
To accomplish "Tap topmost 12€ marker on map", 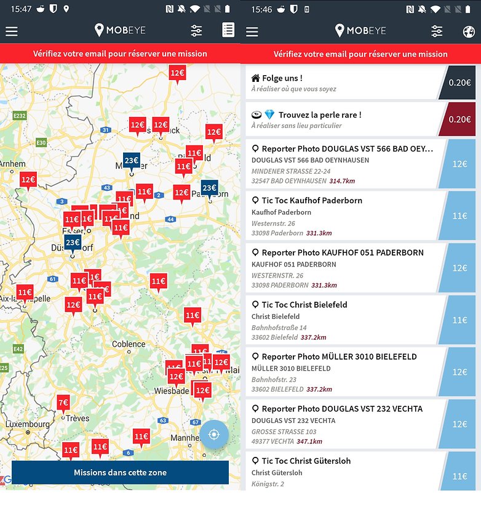I will [177, 73].
